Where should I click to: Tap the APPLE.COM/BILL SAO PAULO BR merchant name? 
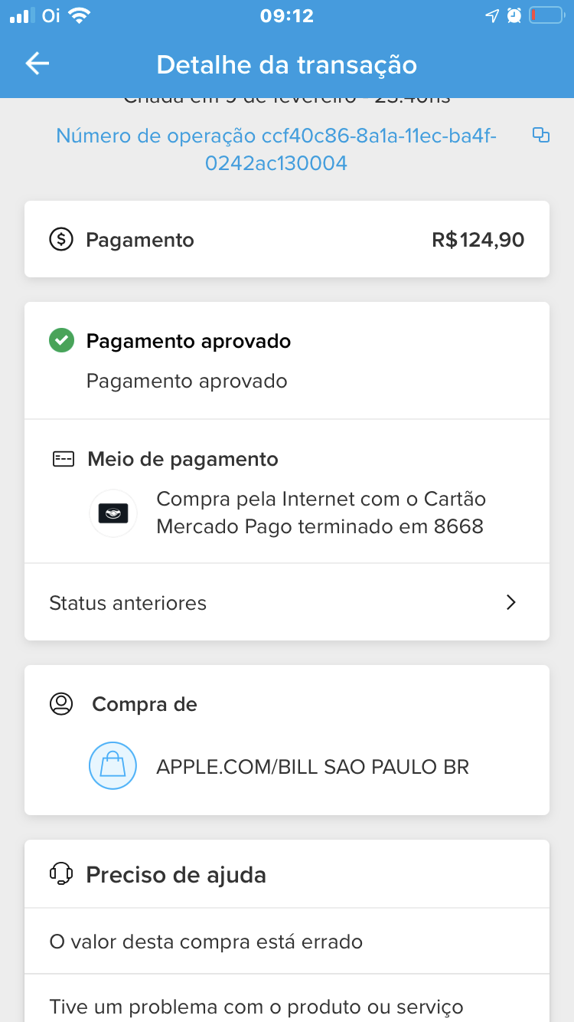pos(312,766)
